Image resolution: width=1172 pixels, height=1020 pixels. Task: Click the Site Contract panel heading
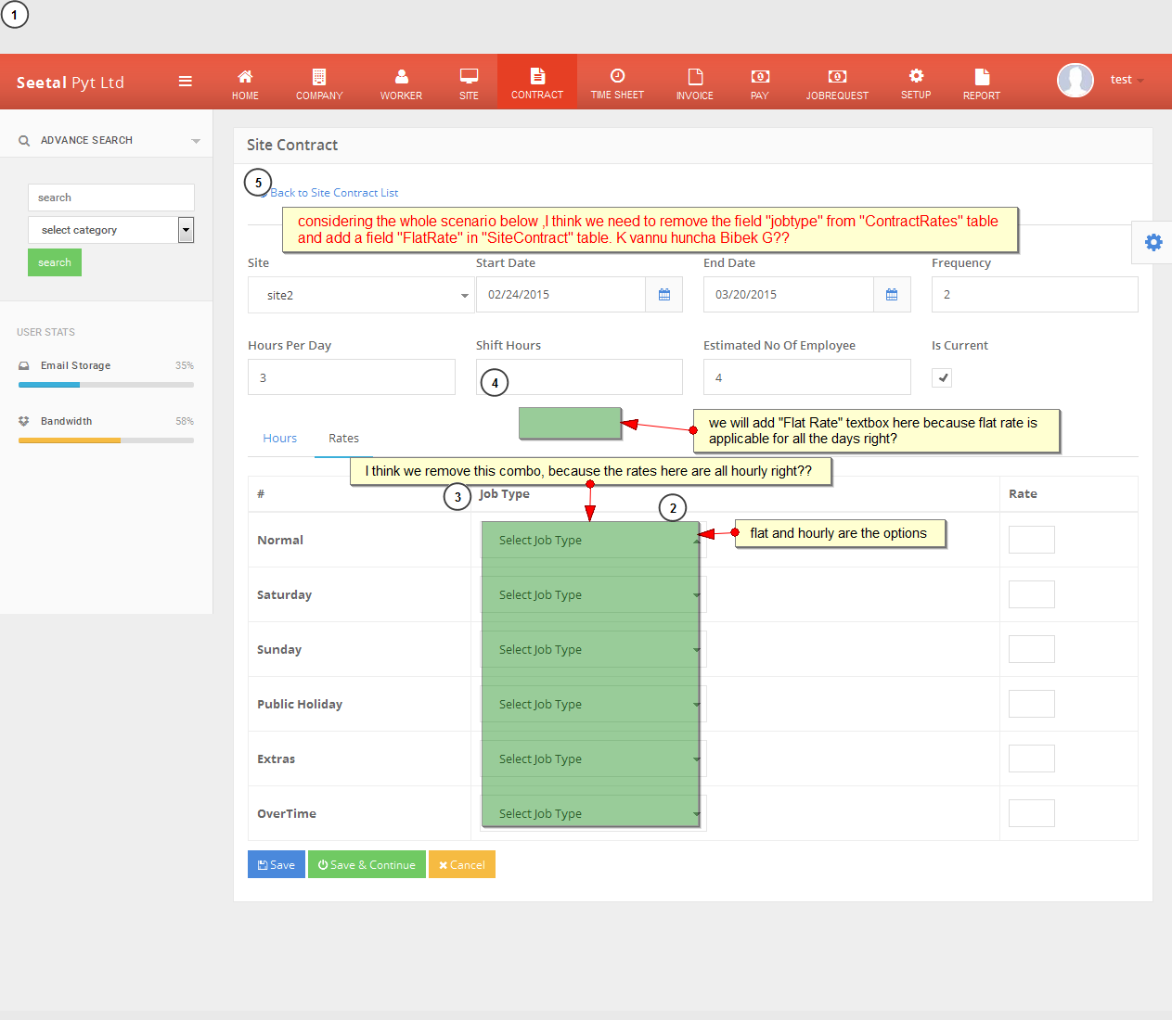(x=292, y=146)
